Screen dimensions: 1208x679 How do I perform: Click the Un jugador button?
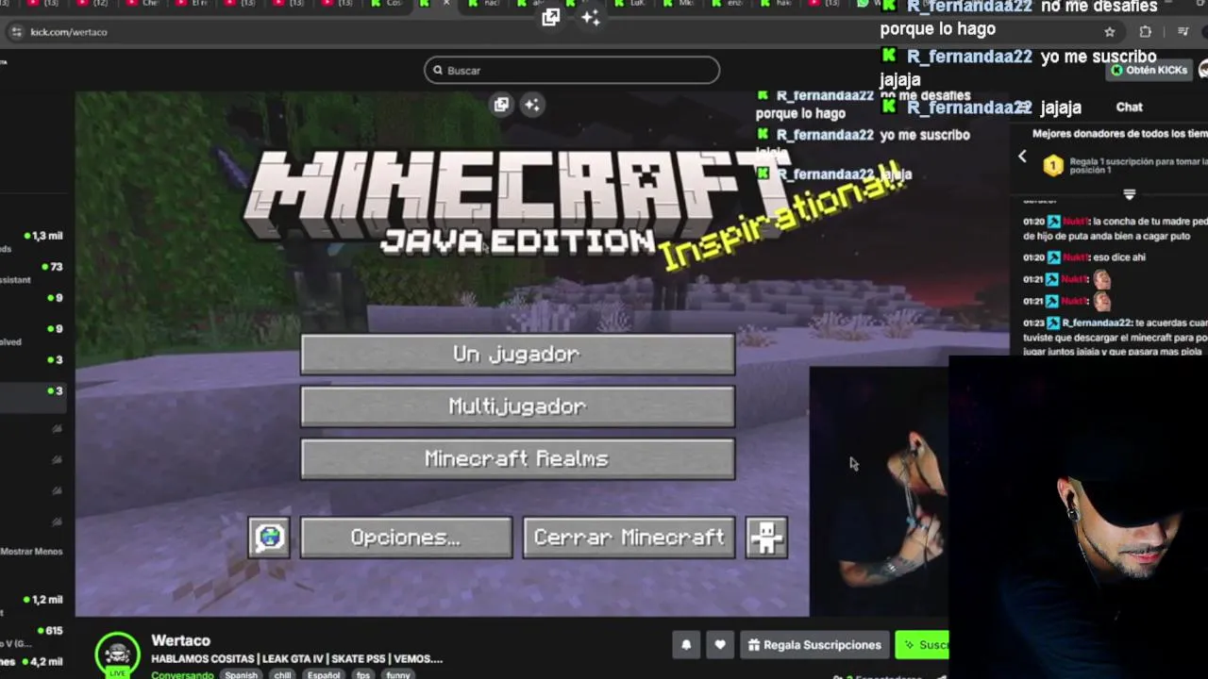point(517,354)
